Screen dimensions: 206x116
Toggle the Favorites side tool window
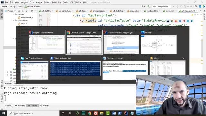(2, 97)
